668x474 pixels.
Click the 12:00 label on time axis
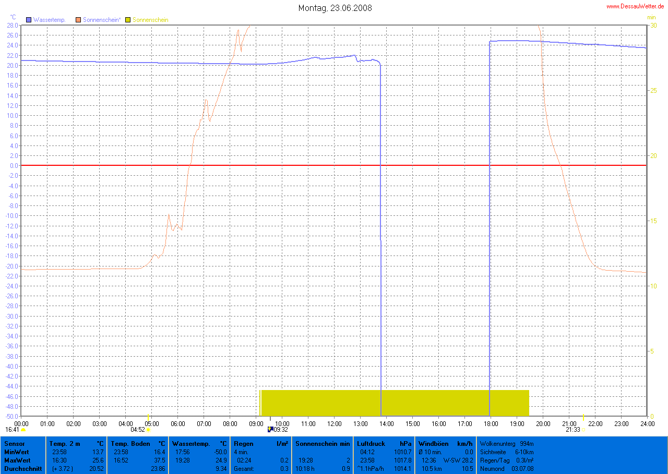click(x=334, y=423)
